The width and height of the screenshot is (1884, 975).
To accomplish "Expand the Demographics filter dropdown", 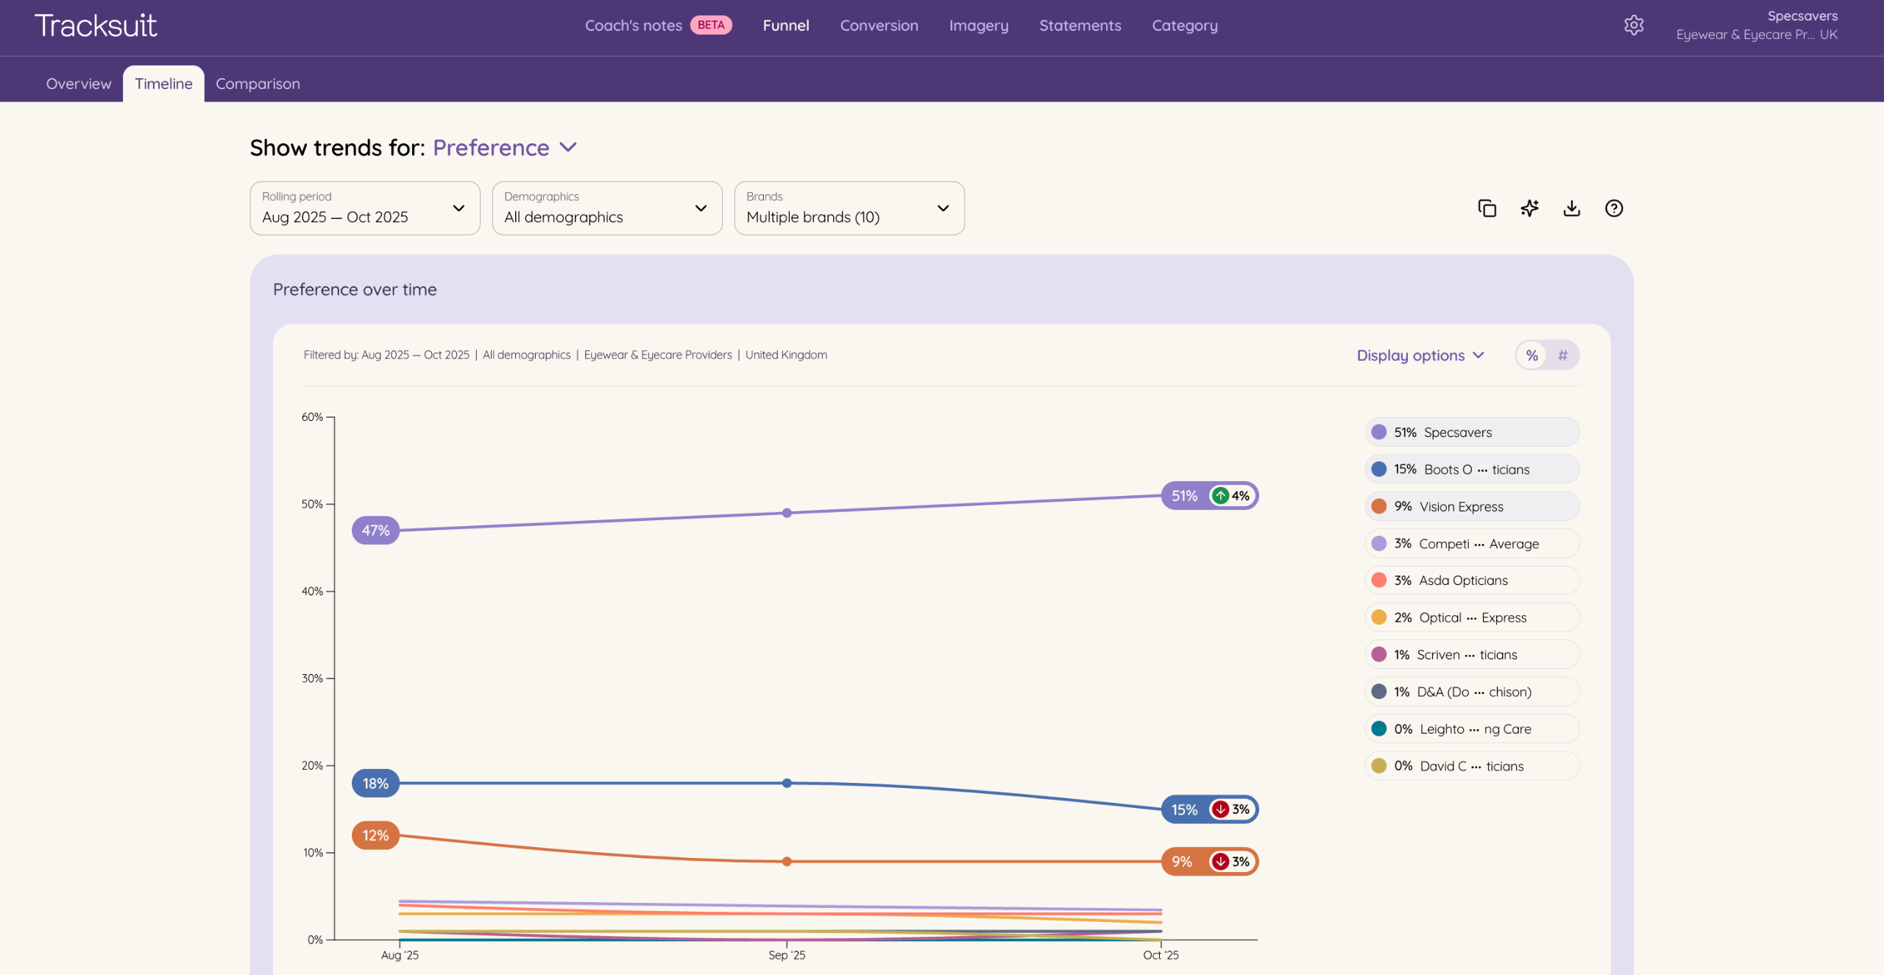I will point(606,208).
